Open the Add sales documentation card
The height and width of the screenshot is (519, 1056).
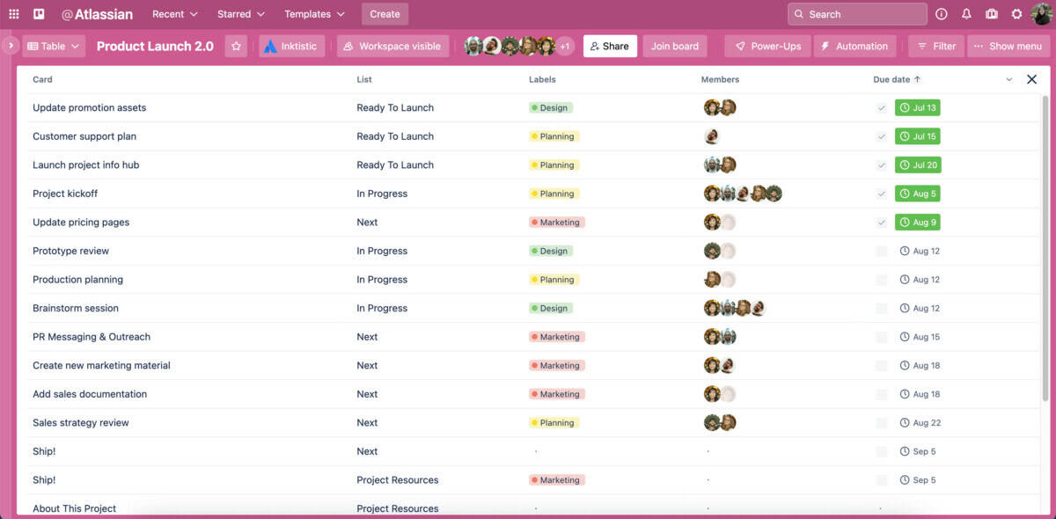point(90,394)
